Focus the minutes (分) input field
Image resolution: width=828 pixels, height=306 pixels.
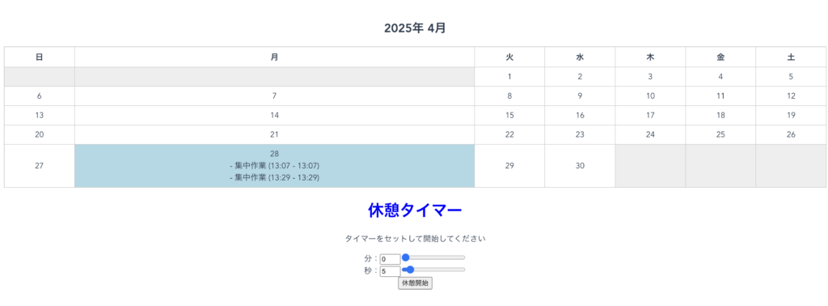click(x=391, y=259)
